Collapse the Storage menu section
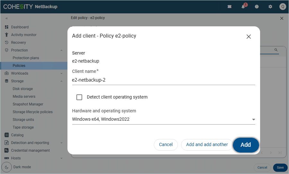Viewport: 289px width, 174px height. tap(61, 81)
